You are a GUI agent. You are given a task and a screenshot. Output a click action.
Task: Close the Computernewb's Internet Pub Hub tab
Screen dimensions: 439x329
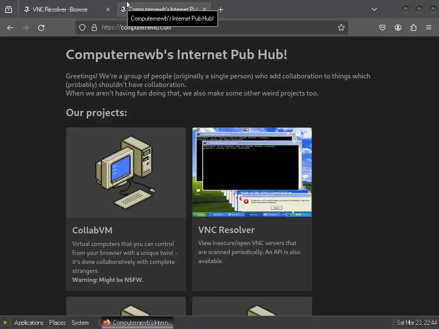[x=204, y=9]
